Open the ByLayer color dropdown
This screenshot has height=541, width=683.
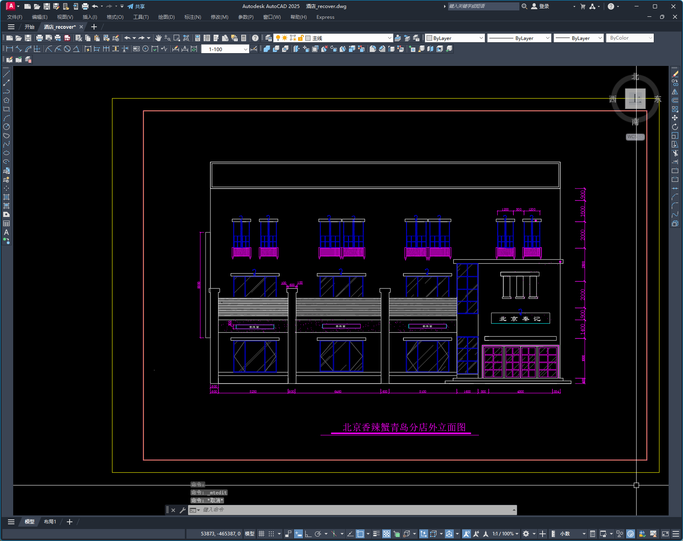(x=481, y=38)
